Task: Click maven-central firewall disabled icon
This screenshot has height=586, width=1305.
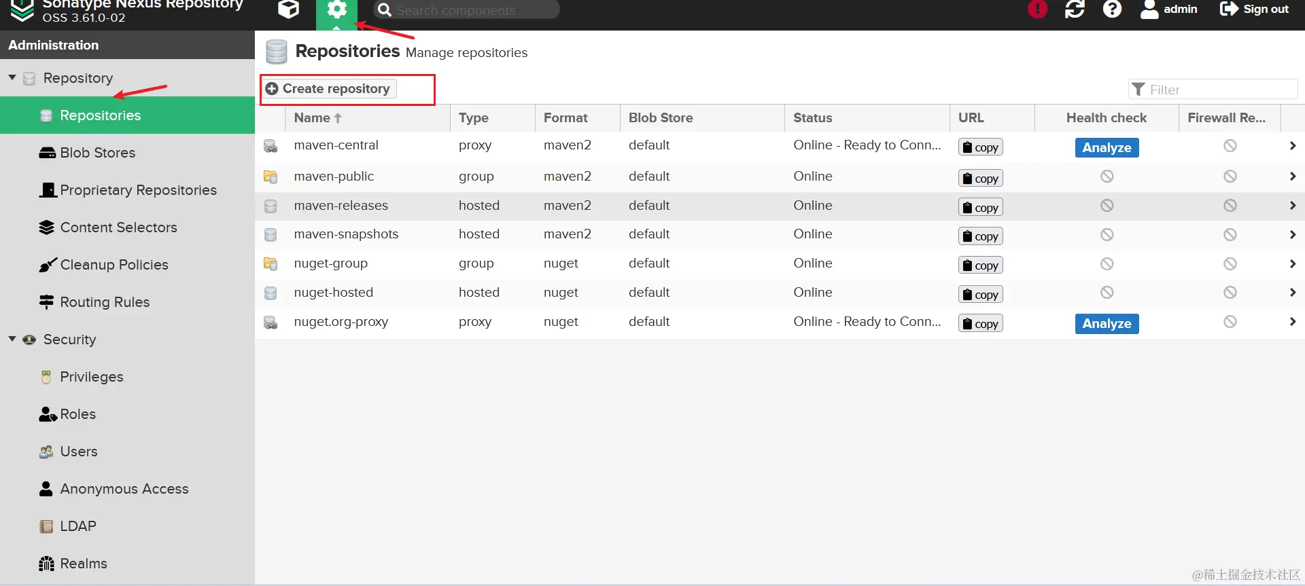Action: tap(1230, 146)
